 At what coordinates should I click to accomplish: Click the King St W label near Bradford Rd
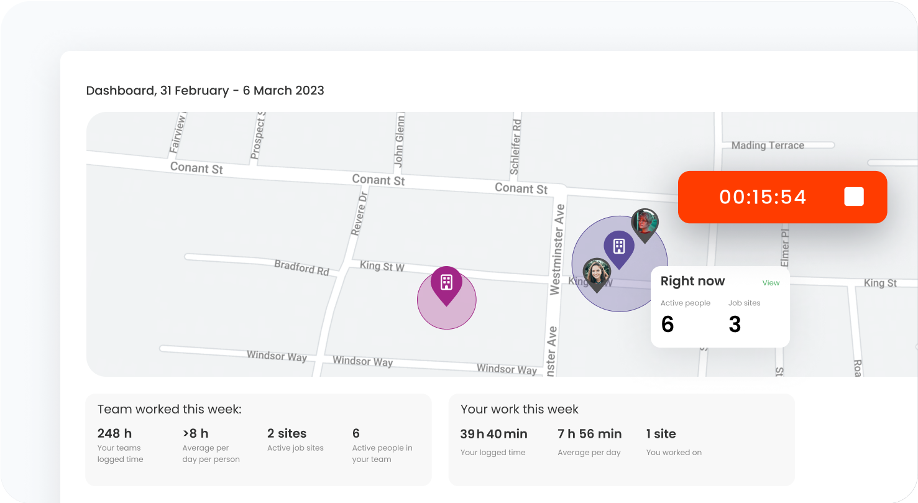click(x=382, y=266)
